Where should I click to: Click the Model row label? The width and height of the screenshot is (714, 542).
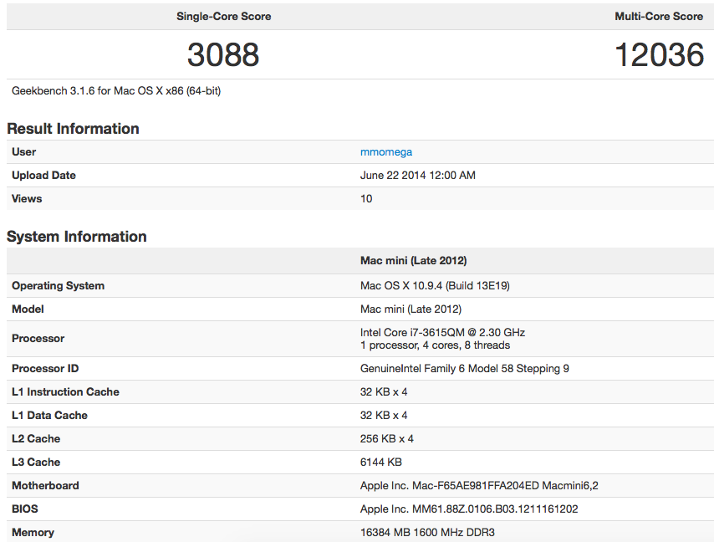point(28,309)
